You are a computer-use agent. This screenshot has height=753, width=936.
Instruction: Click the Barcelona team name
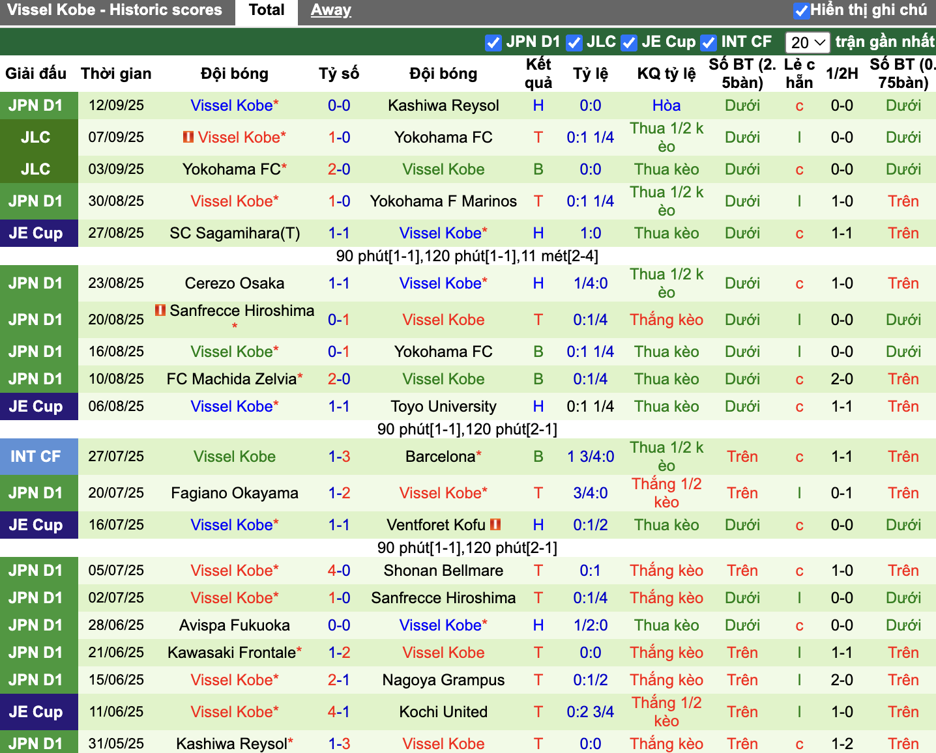[x=441, y=457]
